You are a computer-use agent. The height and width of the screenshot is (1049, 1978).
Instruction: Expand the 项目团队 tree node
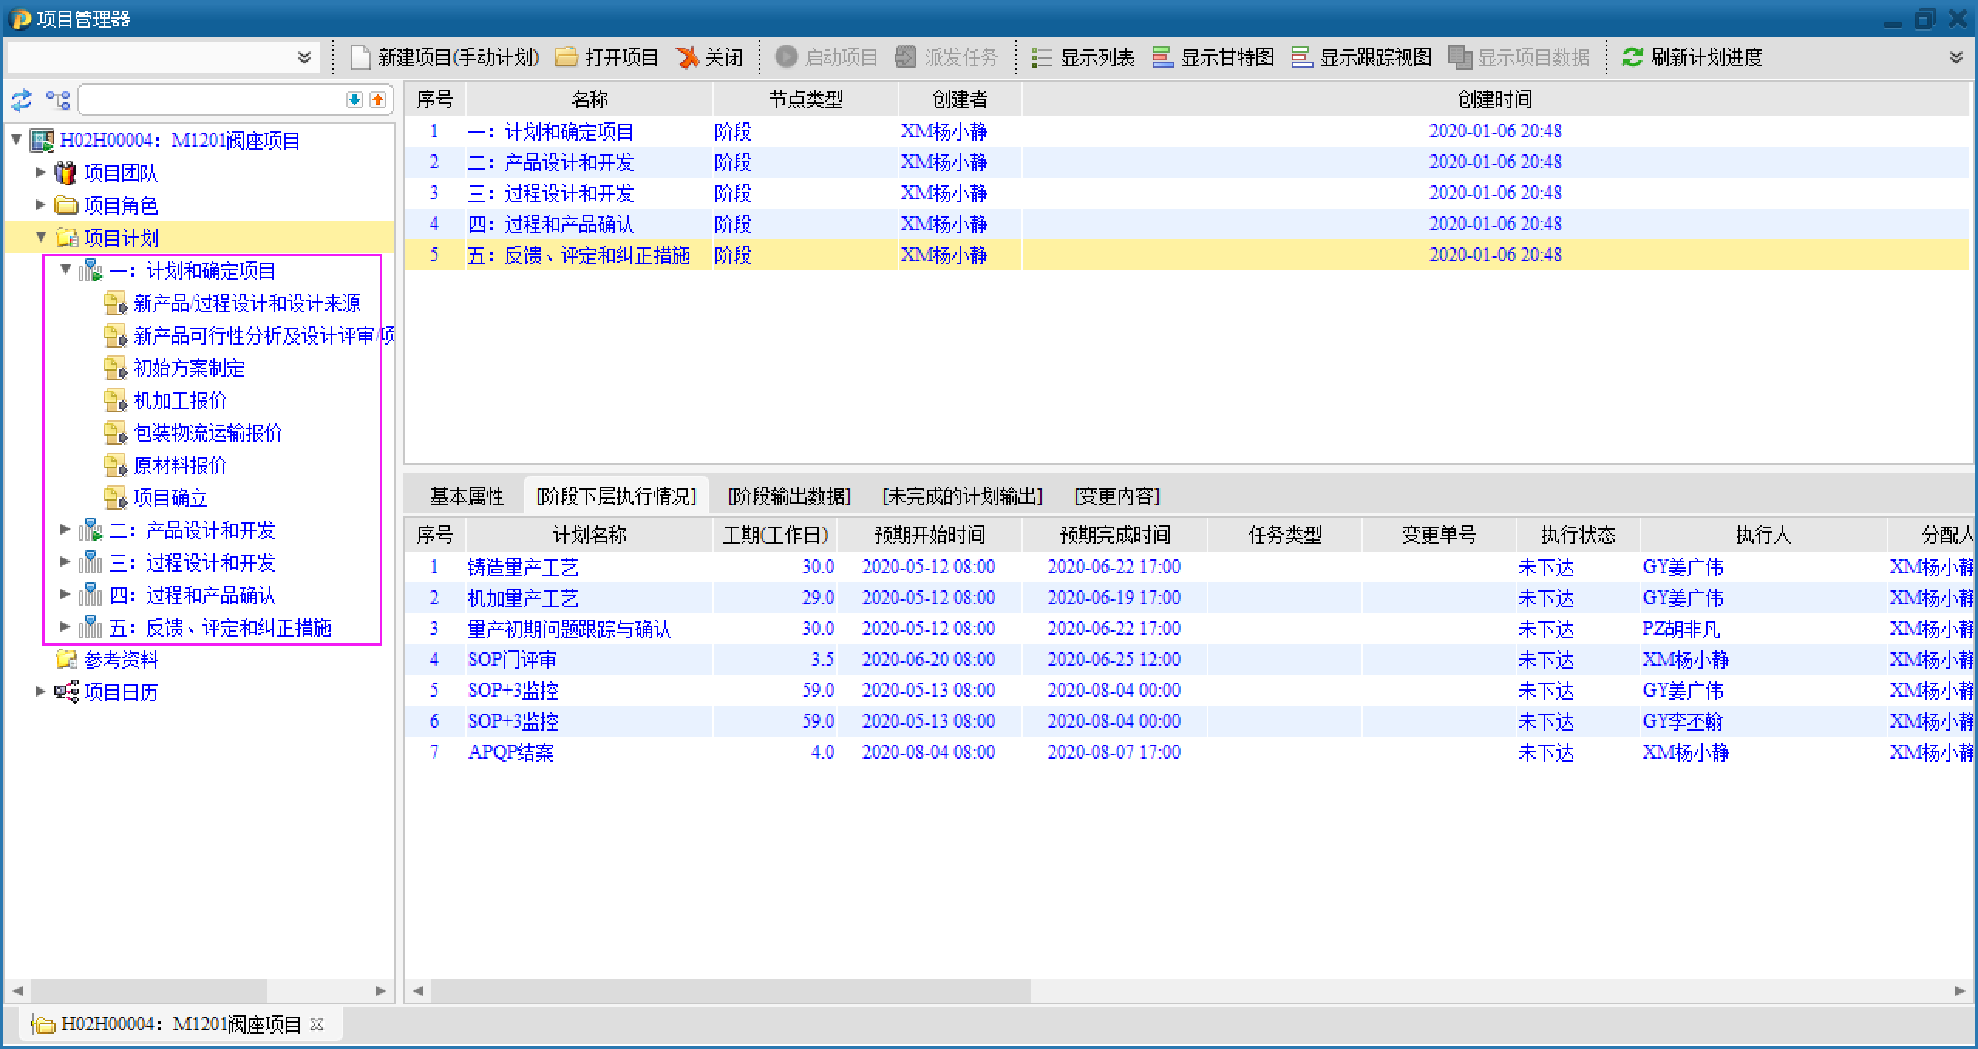click(41, 172)
